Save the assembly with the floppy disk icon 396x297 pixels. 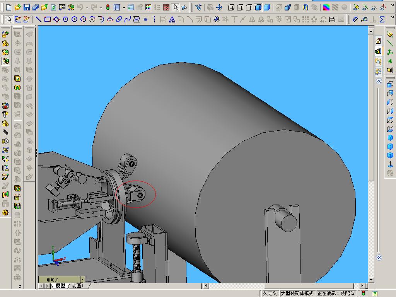click(x=27, y=8)
